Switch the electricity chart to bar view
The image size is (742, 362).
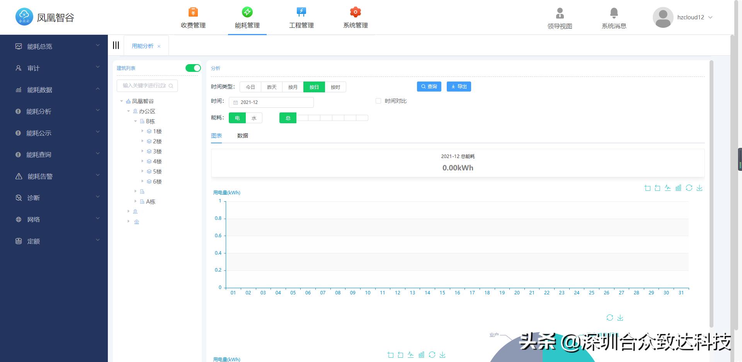point(678,188)
